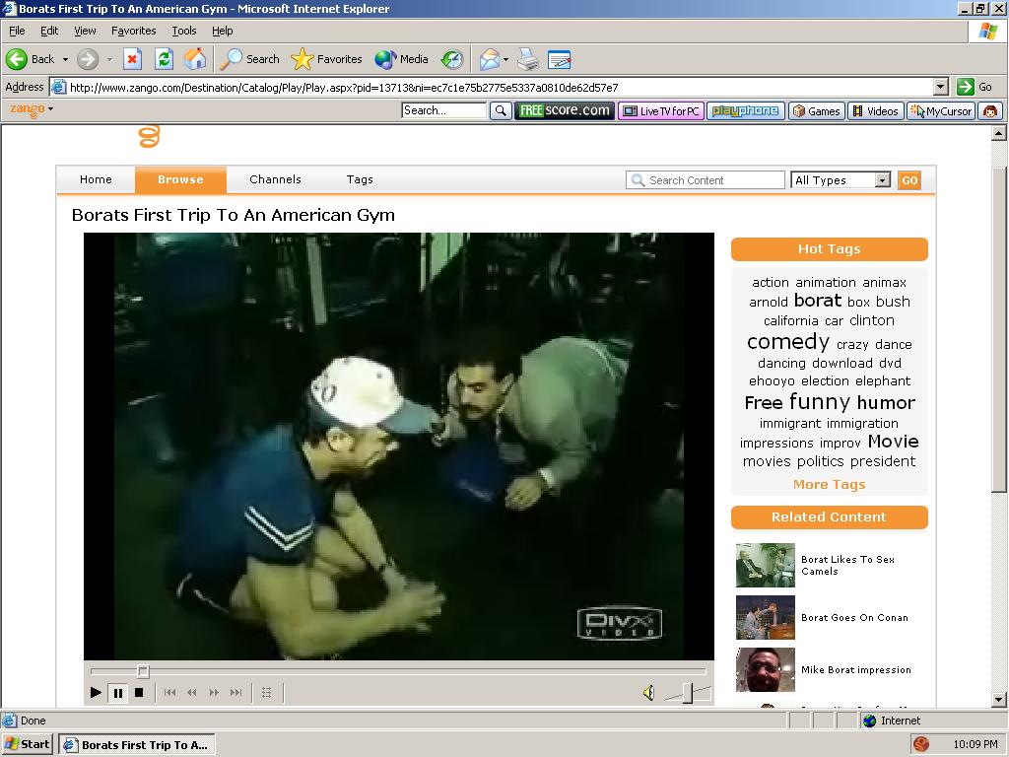This screenshot has width=1009, height=757.
Task: Click the video seek bar handle
Action: [143, 671]
